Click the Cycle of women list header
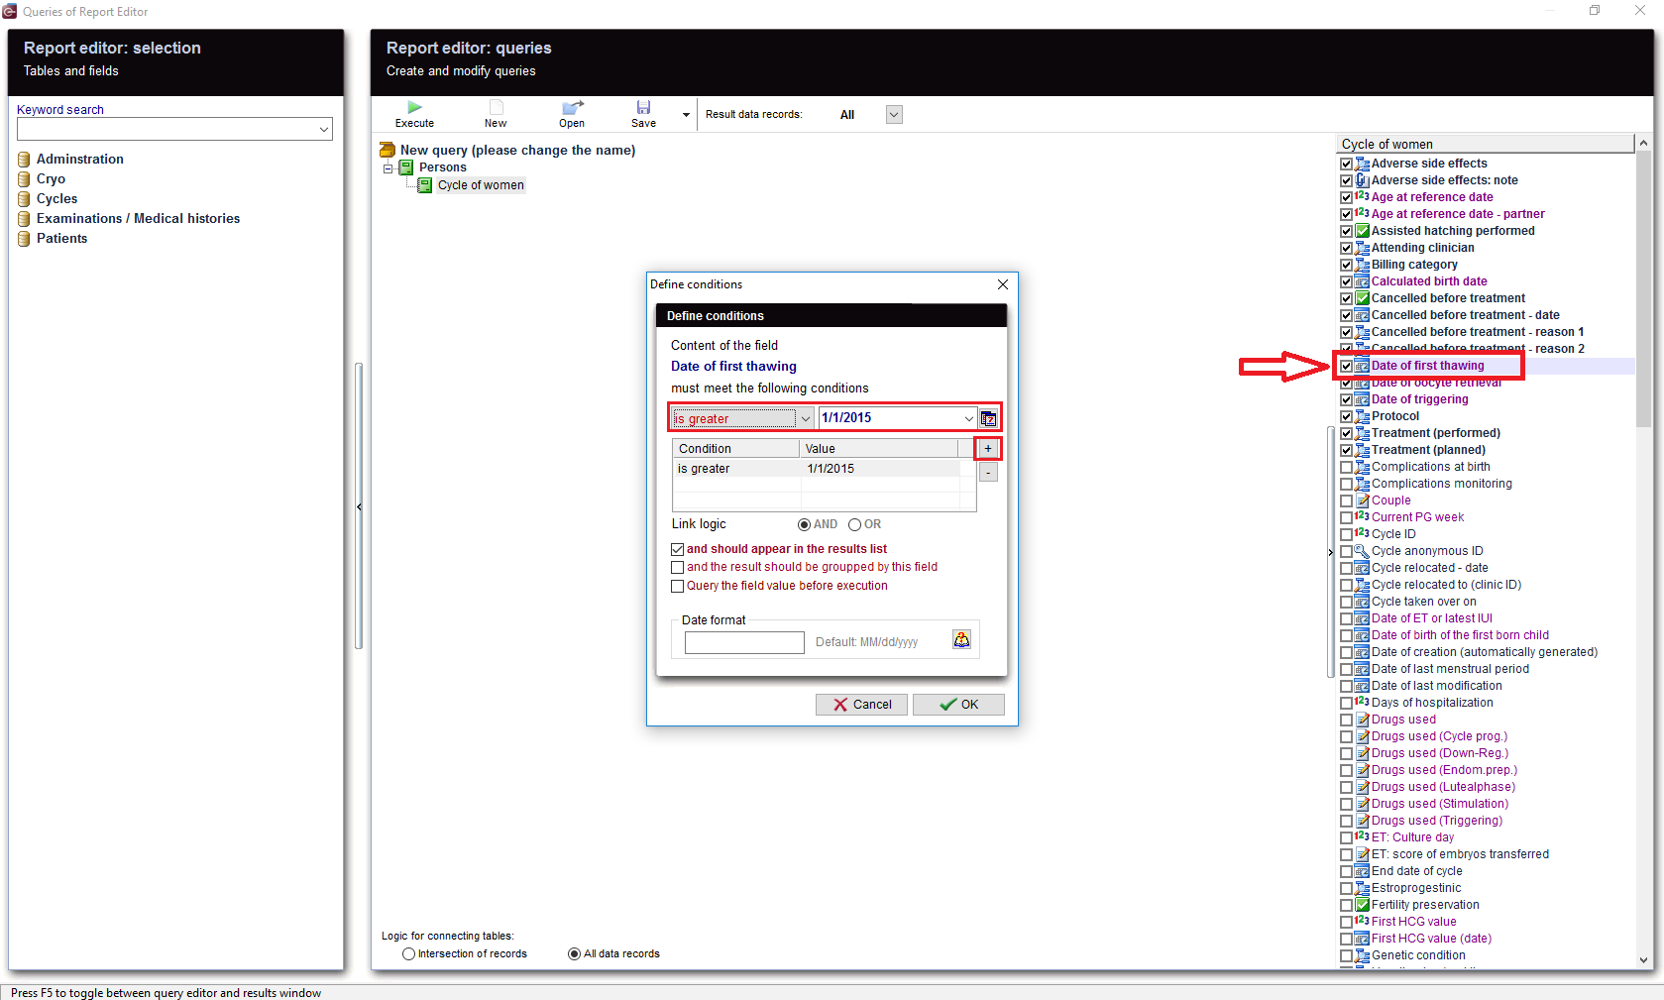 pos(1485,145)
